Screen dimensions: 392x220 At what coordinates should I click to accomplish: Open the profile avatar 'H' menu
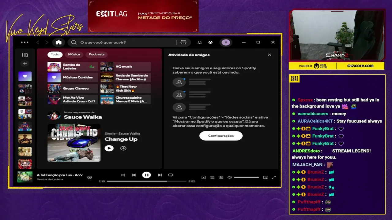point(226,42)
